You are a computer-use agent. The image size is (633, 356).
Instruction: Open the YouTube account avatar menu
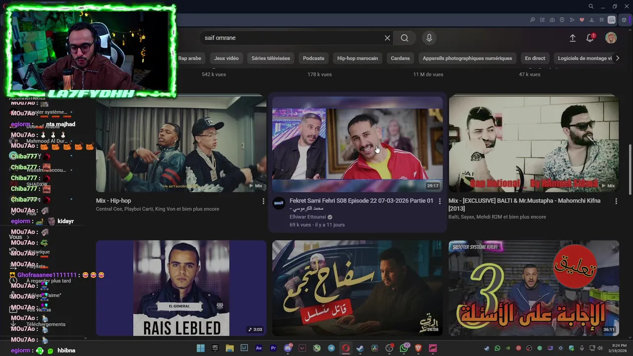click(x=611, y=38)
